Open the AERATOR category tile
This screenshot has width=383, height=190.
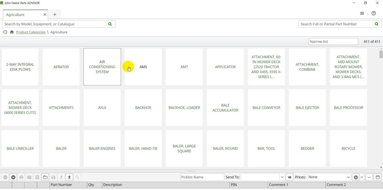[61, 67]
